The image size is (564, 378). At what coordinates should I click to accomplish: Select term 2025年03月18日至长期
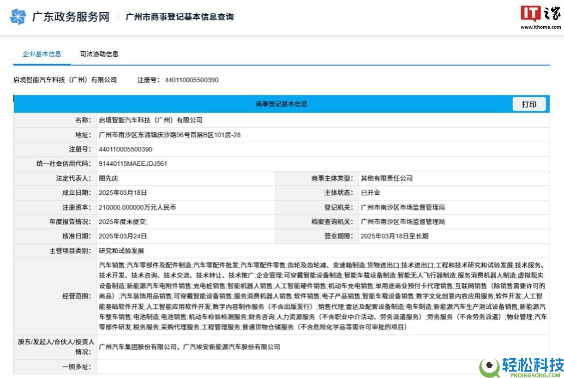(x=395, y=236)
